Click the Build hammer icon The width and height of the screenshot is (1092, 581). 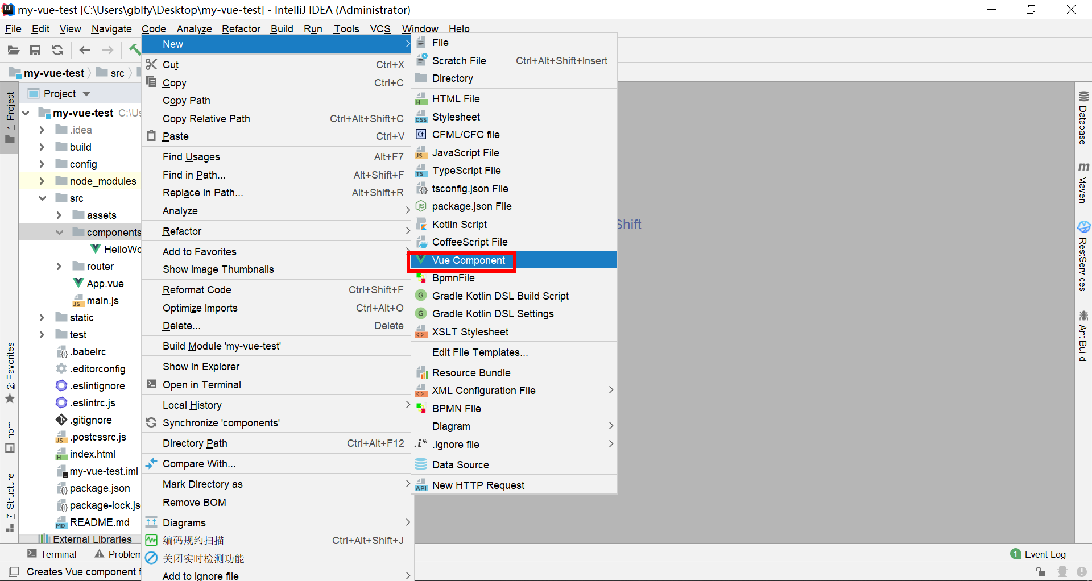135,50
